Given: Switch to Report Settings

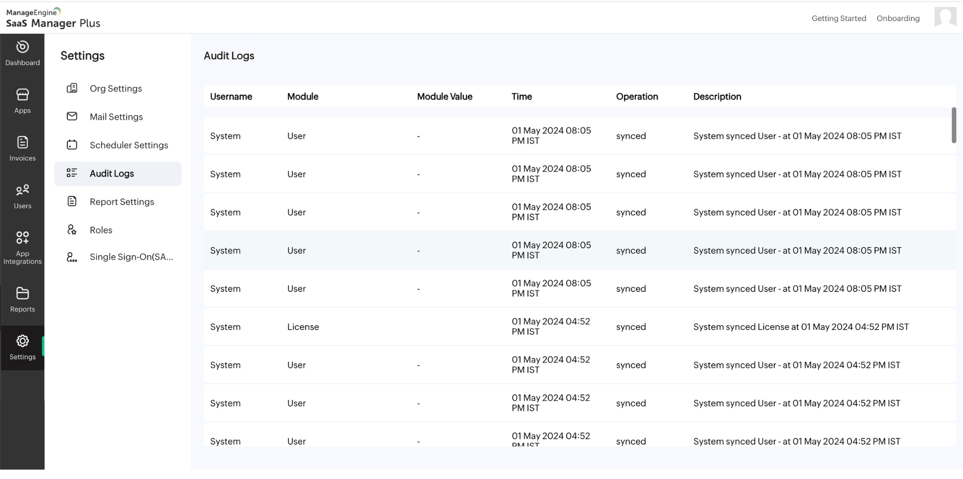Looking at the screenshot, I should point(121,201).
